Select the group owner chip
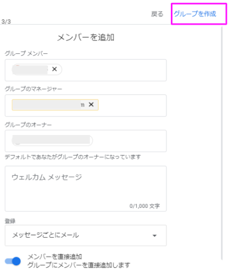 pos(52,140)
